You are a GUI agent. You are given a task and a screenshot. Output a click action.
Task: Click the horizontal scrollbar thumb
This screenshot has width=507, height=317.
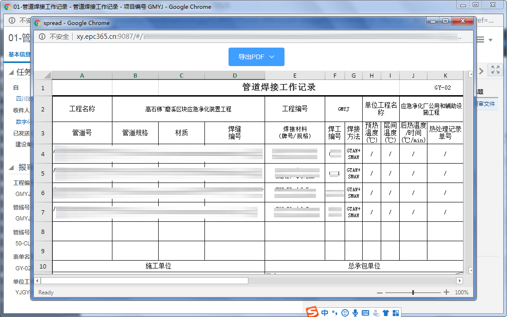pyautogui.click(x=144, y=281)
